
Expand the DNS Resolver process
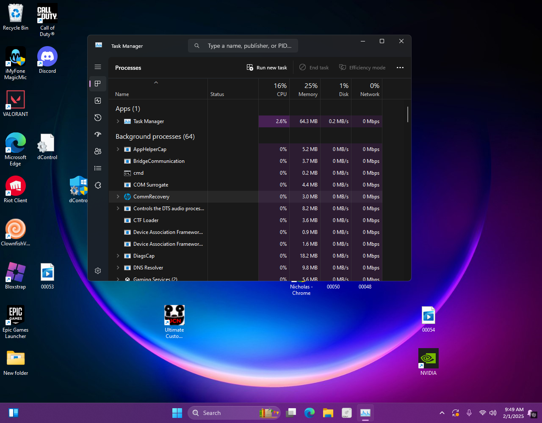click(x=118, y=268)
